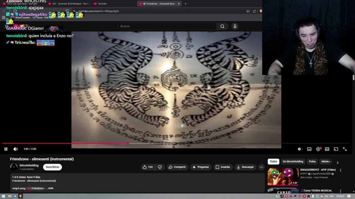Open the SWAGGERBOYZ - AFIP (Video) title
This screenshot has width=355, height=199.
point(318,170)
